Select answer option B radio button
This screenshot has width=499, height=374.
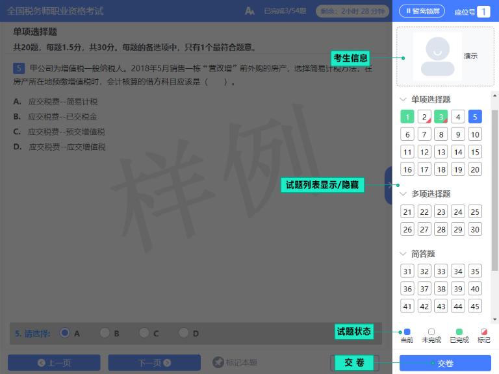(x=105, y=333)
